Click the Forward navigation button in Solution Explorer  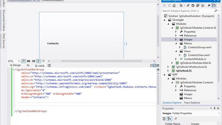coord(169,6)
